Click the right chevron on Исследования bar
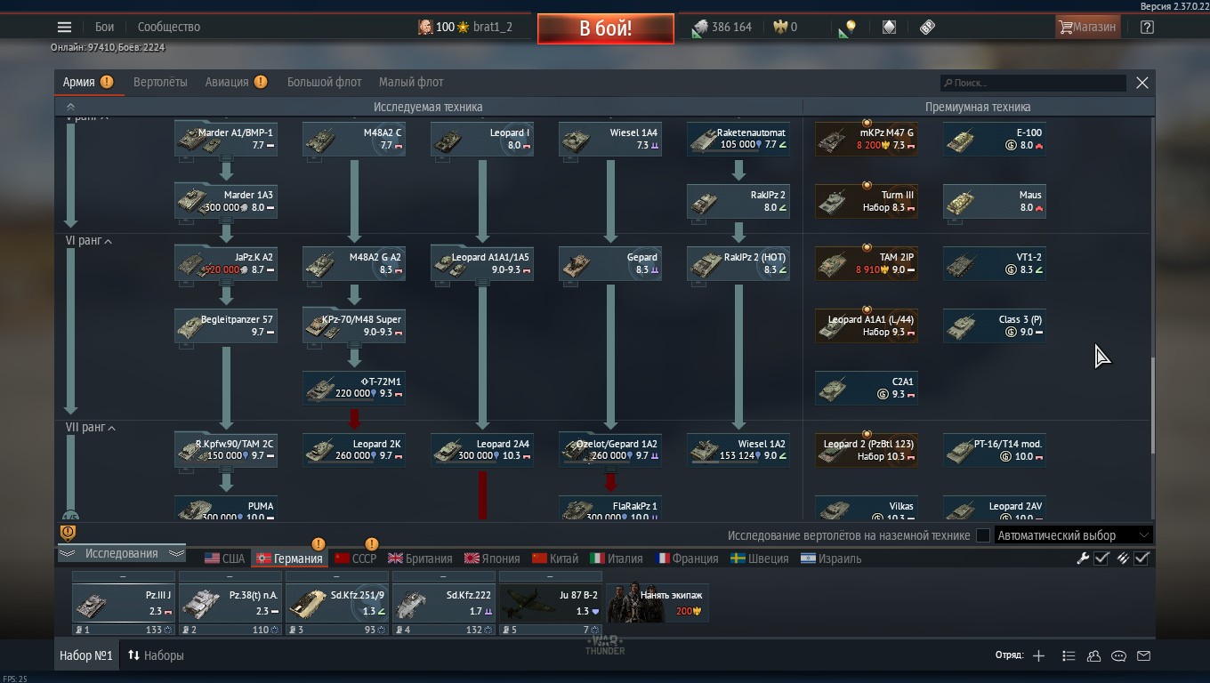1210x683 pixels. pos(176,553)
